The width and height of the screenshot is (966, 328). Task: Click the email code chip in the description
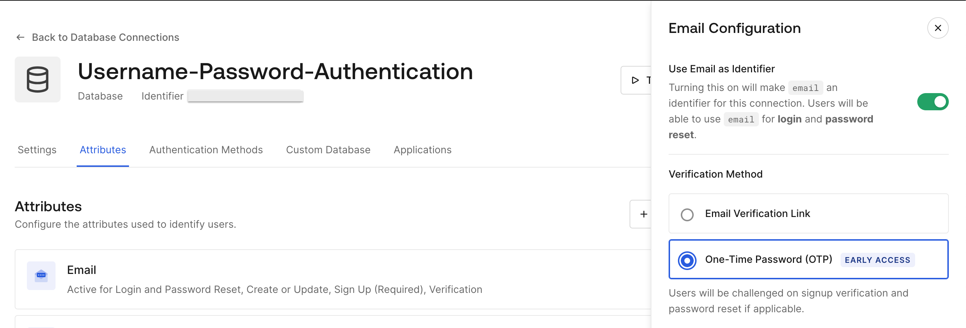coord(805,88)
